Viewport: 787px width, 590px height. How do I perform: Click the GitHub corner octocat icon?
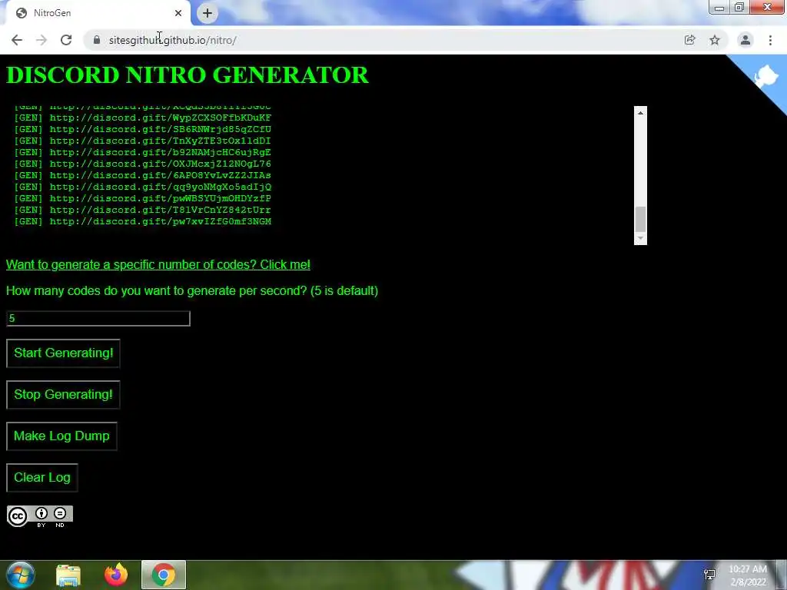click(x=765, y=78)
